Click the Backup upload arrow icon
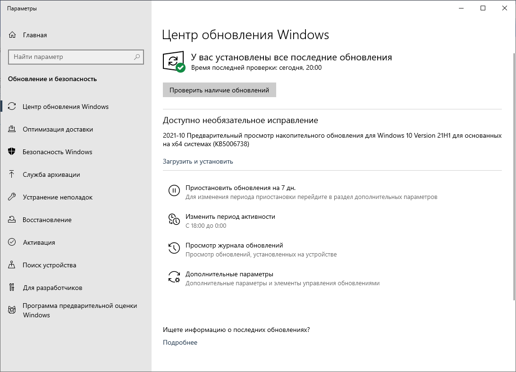 click(12, 174)
